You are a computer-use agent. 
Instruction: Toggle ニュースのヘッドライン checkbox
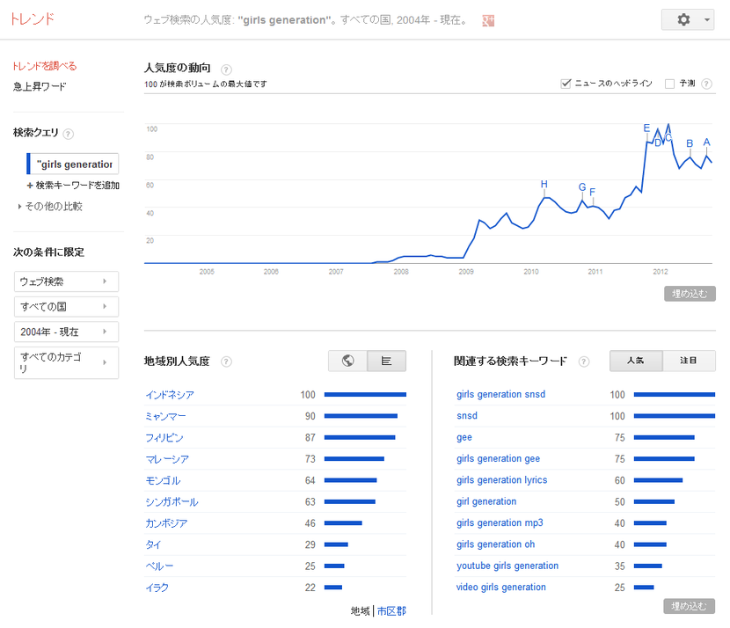pos(566,84)
